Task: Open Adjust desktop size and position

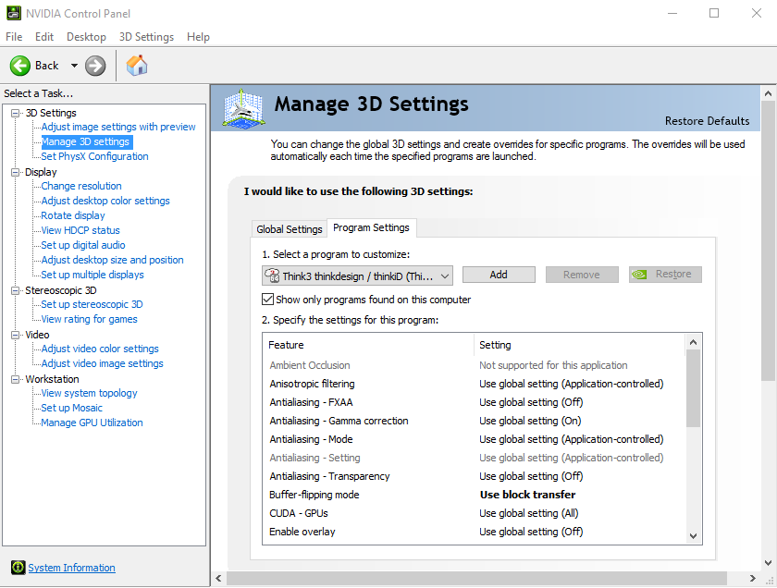Action: coord(113,260)
